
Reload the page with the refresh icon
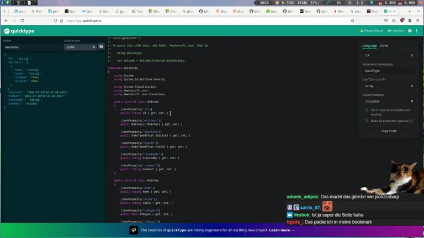coord(22,20)
